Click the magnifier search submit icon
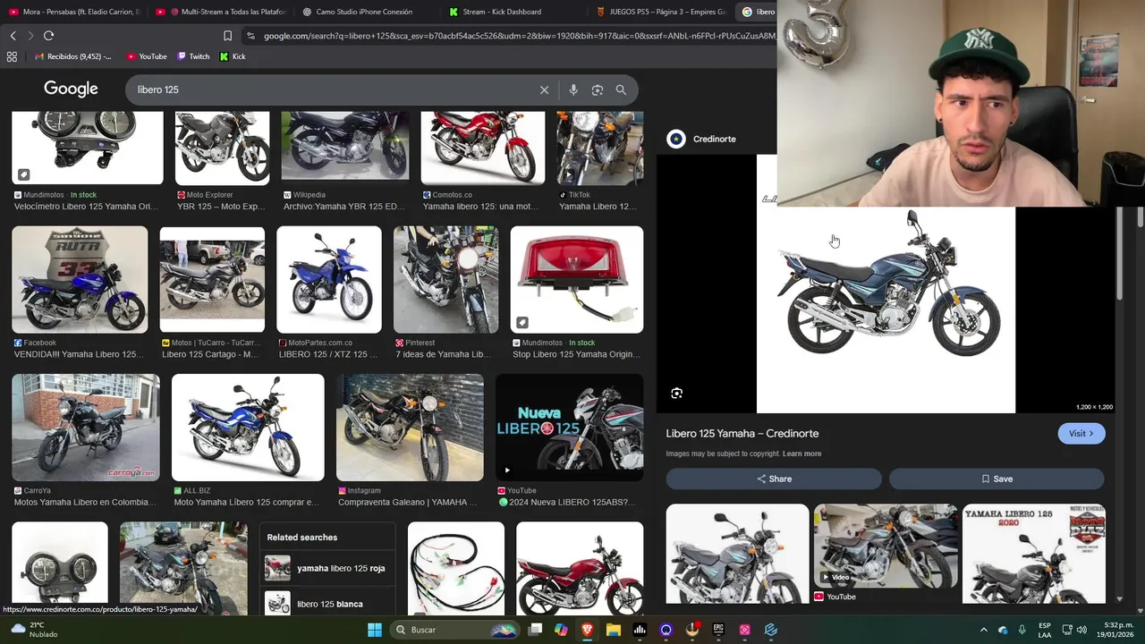 click(x=621, y=89)
